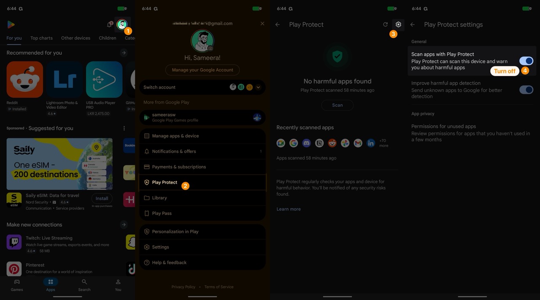Switch to the Top charts tab
The height and width of the screenshot is (300, 540).
41,38
